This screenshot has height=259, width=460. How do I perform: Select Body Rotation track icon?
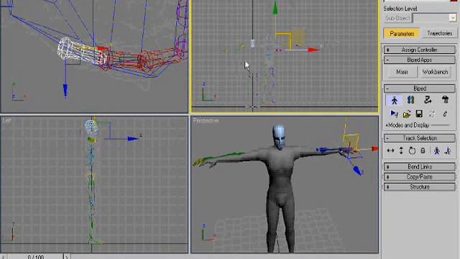point(412,151)
